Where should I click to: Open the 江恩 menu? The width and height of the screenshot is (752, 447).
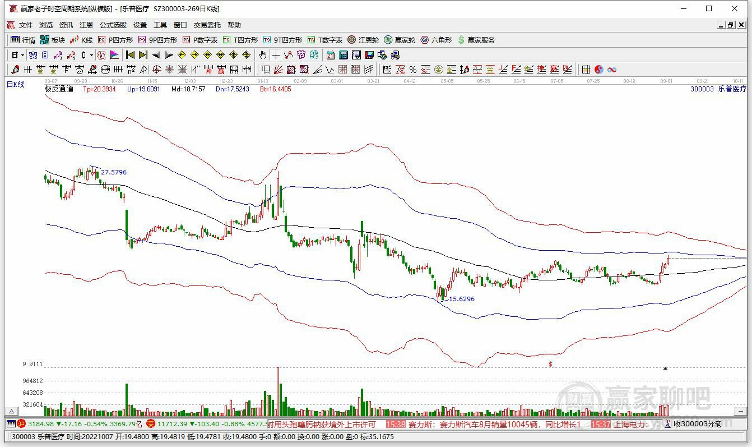86,25
